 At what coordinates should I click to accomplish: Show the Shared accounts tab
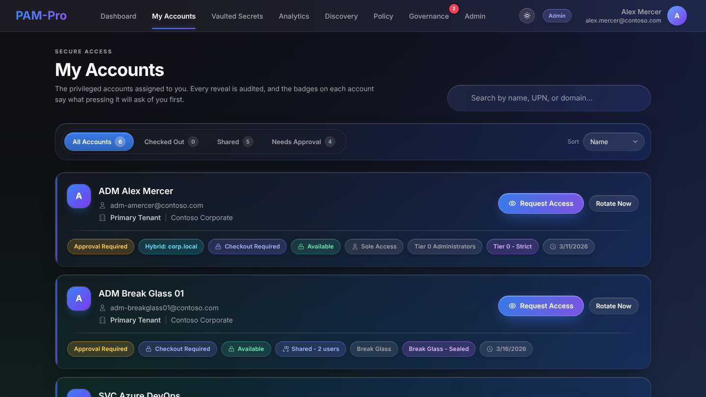tap(235, 142)
